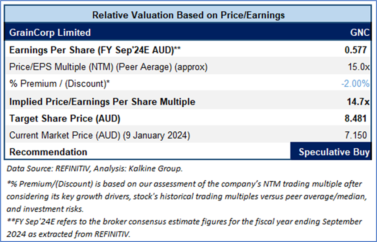Select the Target Share Price (AUD) label

point(65,119)
